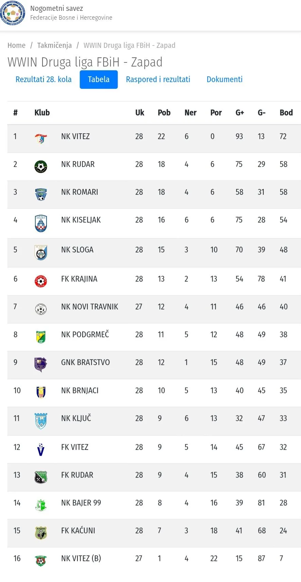Click the NK Rudar club crest
Screen dimensions: 301x582
coord(41,167)
